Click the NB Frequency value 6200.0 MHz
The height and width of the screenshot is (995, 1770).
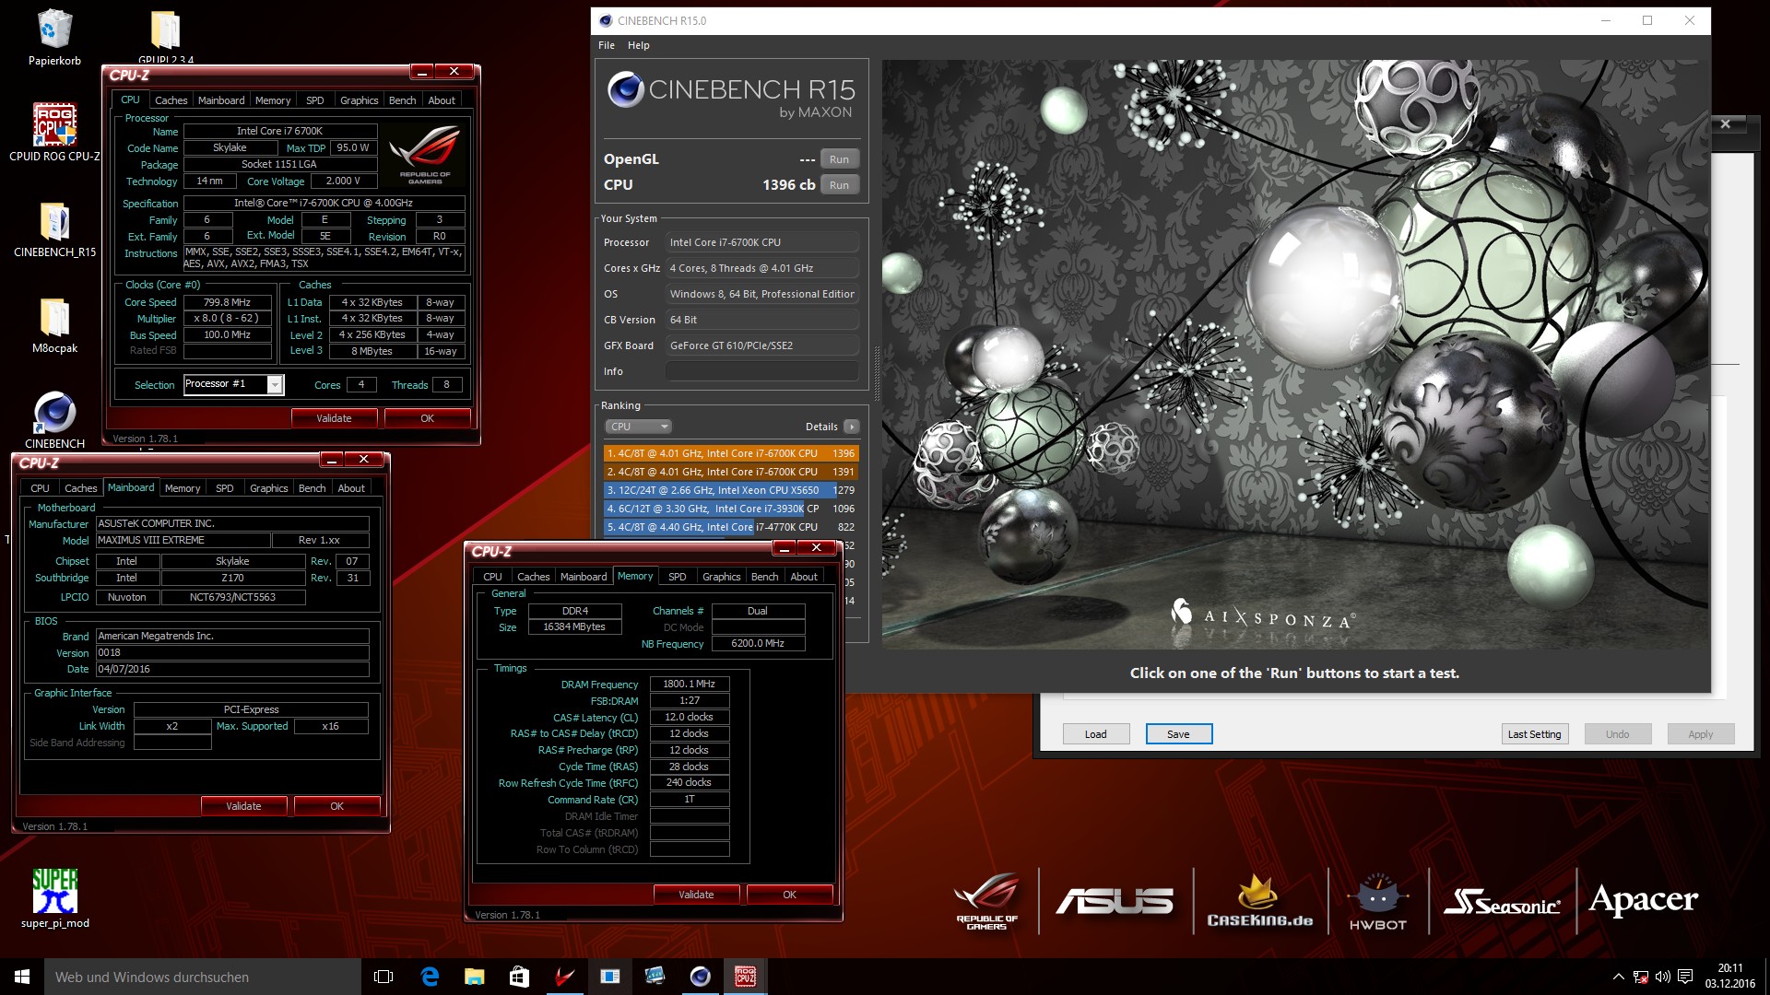[x=758, y=644]
